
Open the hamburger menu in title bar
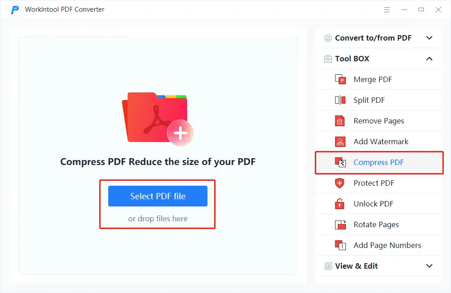point(387,9)
